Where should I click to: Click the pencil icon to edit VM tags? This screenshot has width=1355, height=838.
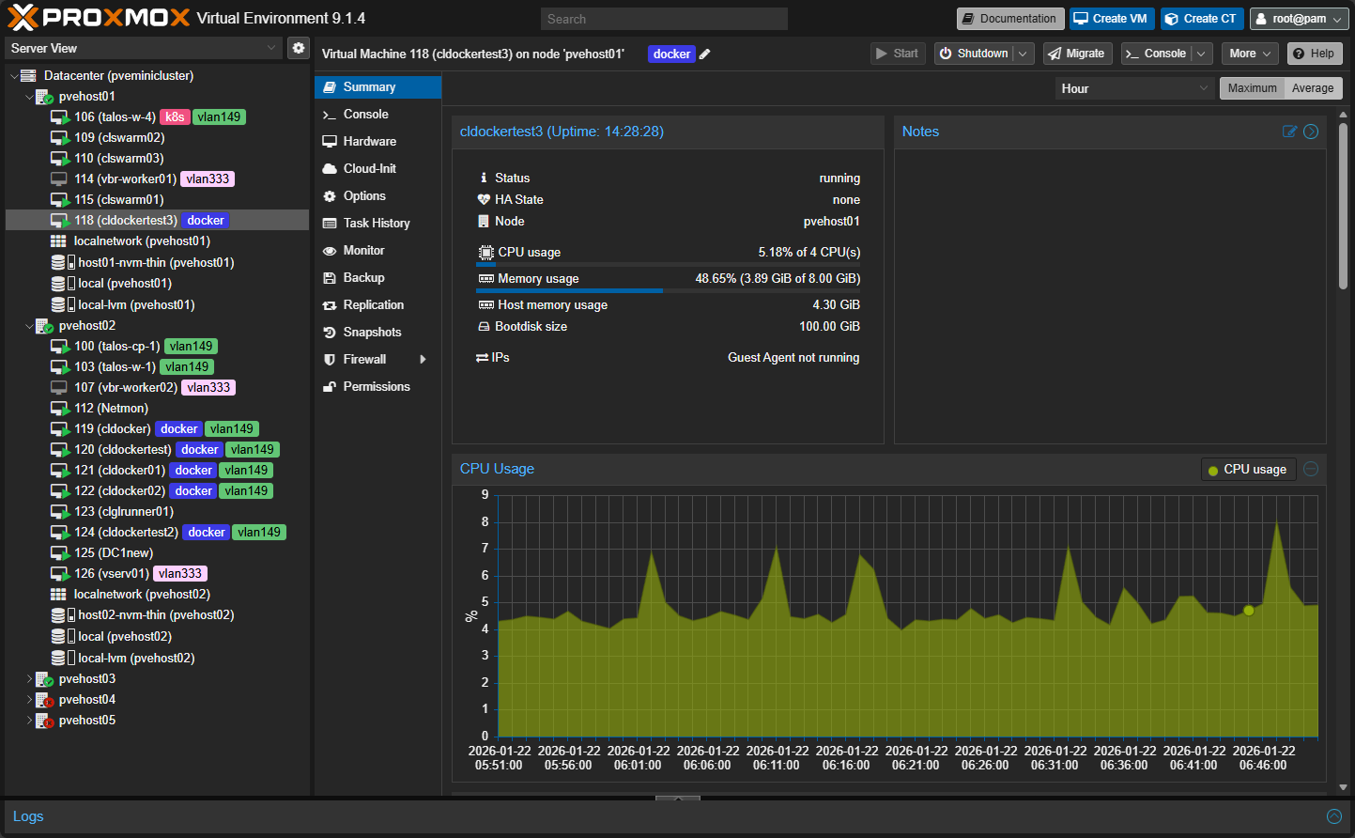(x=705, y=54)
